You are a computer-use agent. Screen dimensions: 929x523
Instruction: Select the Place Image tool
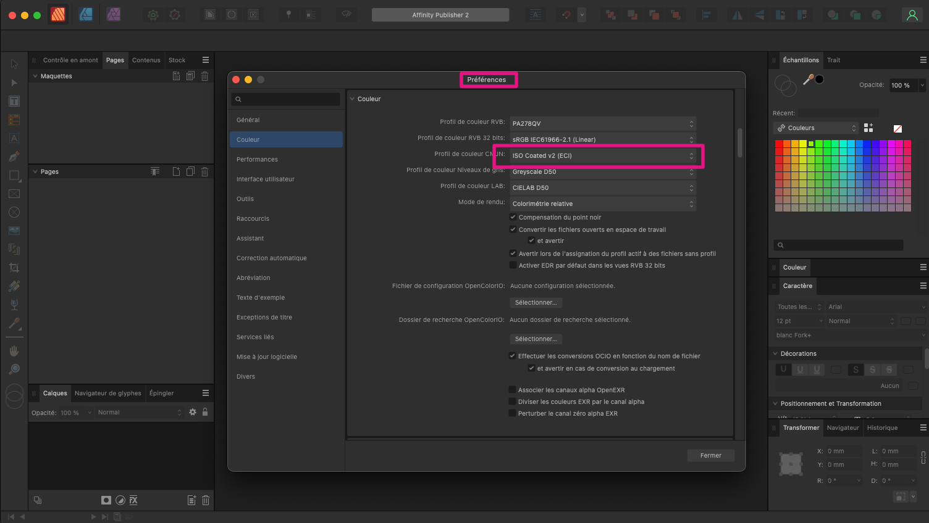pyautogui.click(x=14, y=231)
